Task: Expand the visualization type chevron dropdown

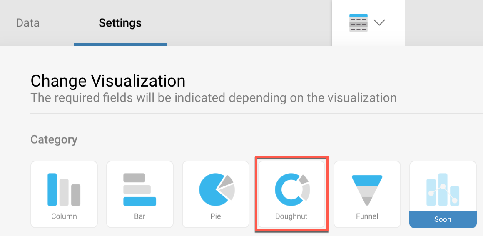Action: [x=379, y=23]
